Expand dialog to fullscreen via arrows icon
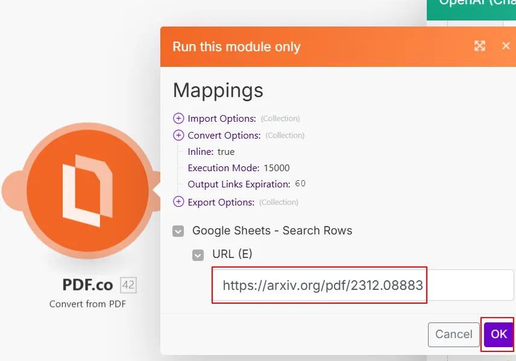This screenshot has width=516, height=361. point(480,46)
